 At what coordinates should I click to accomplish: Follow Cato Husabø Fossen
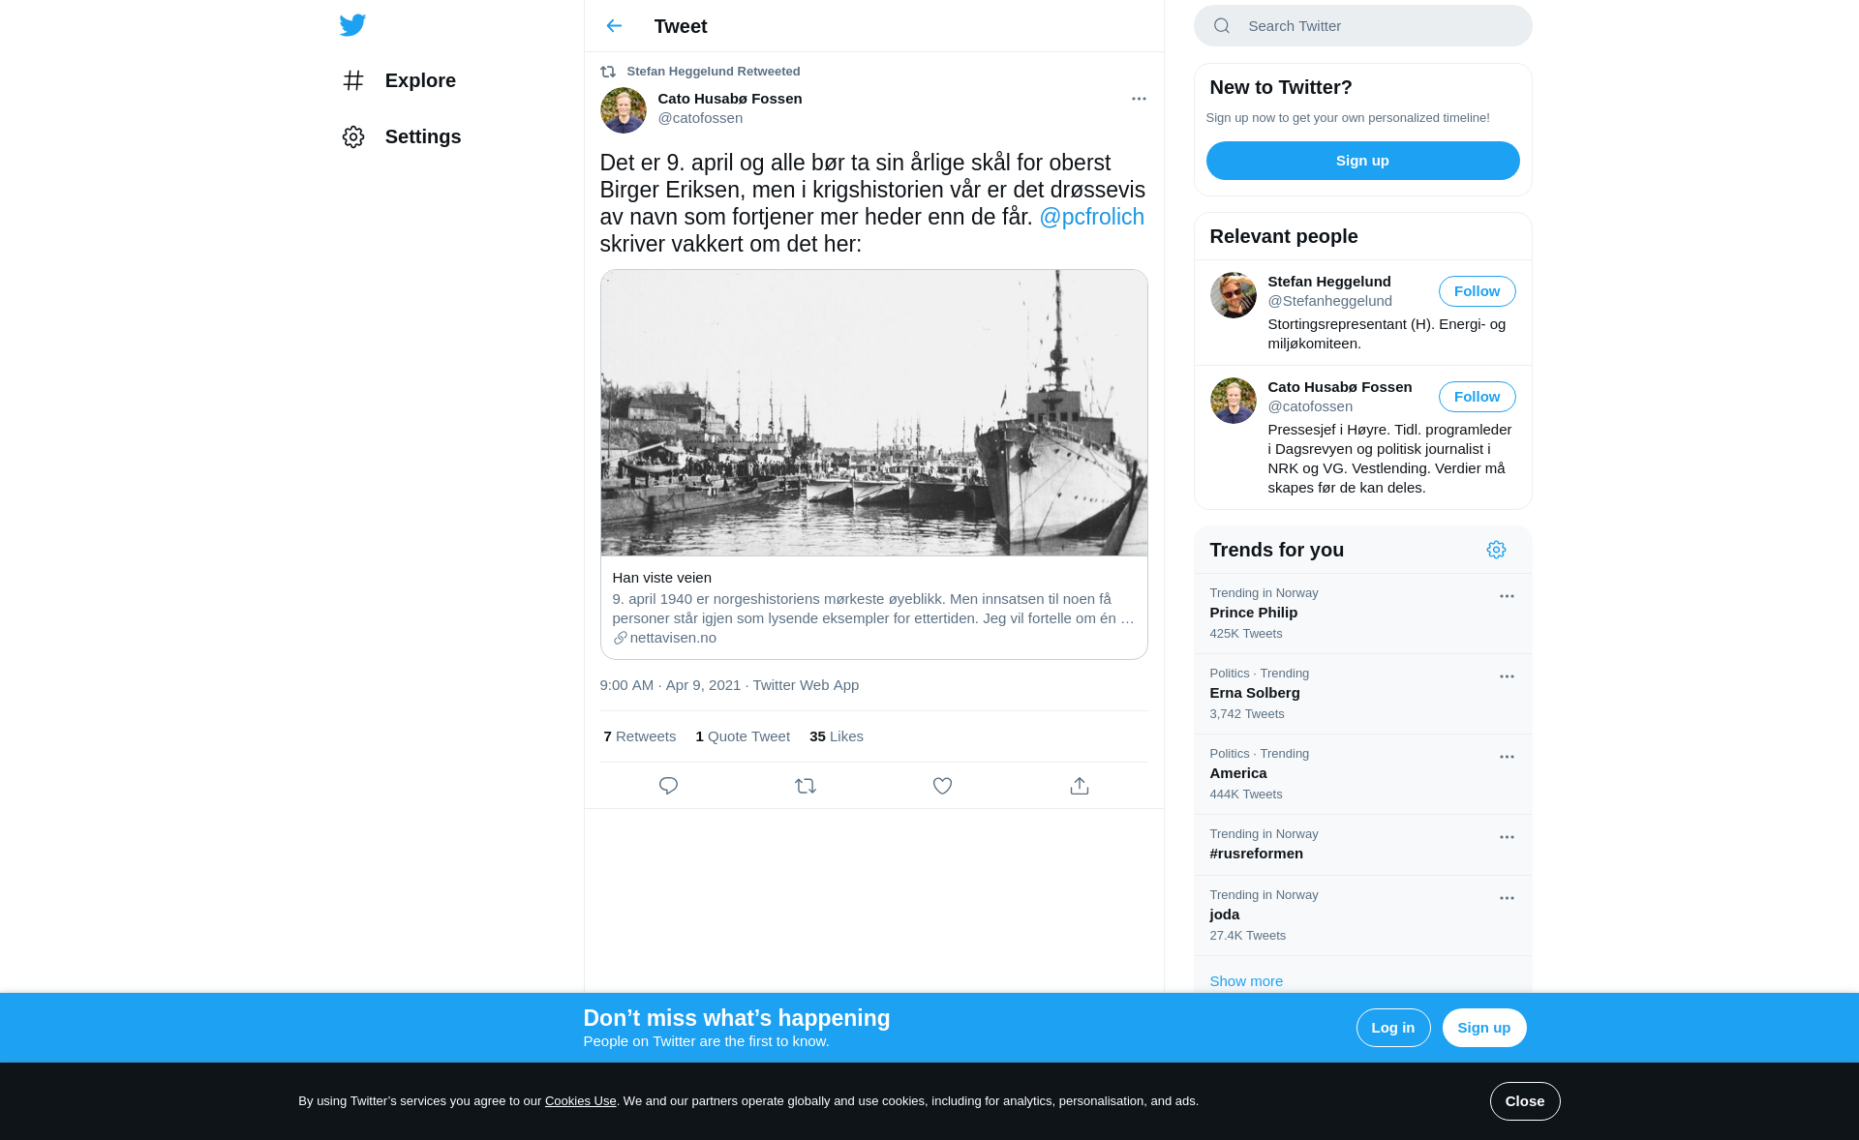pyautogui.click(x=1477, y=397)
